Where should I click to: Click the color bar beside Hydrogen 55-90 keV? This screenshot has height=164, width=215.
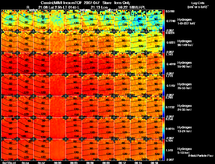click(163, 64)
